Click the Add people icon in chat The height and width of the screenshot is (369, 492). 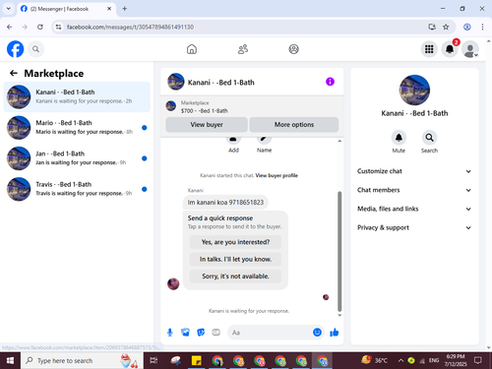click(x=233, y=141)
